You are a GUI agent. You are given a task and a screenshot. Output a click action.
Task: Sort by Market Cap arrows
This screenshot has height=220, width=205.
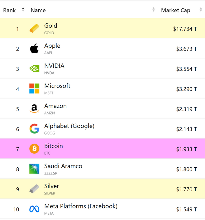tap(201, 10)
